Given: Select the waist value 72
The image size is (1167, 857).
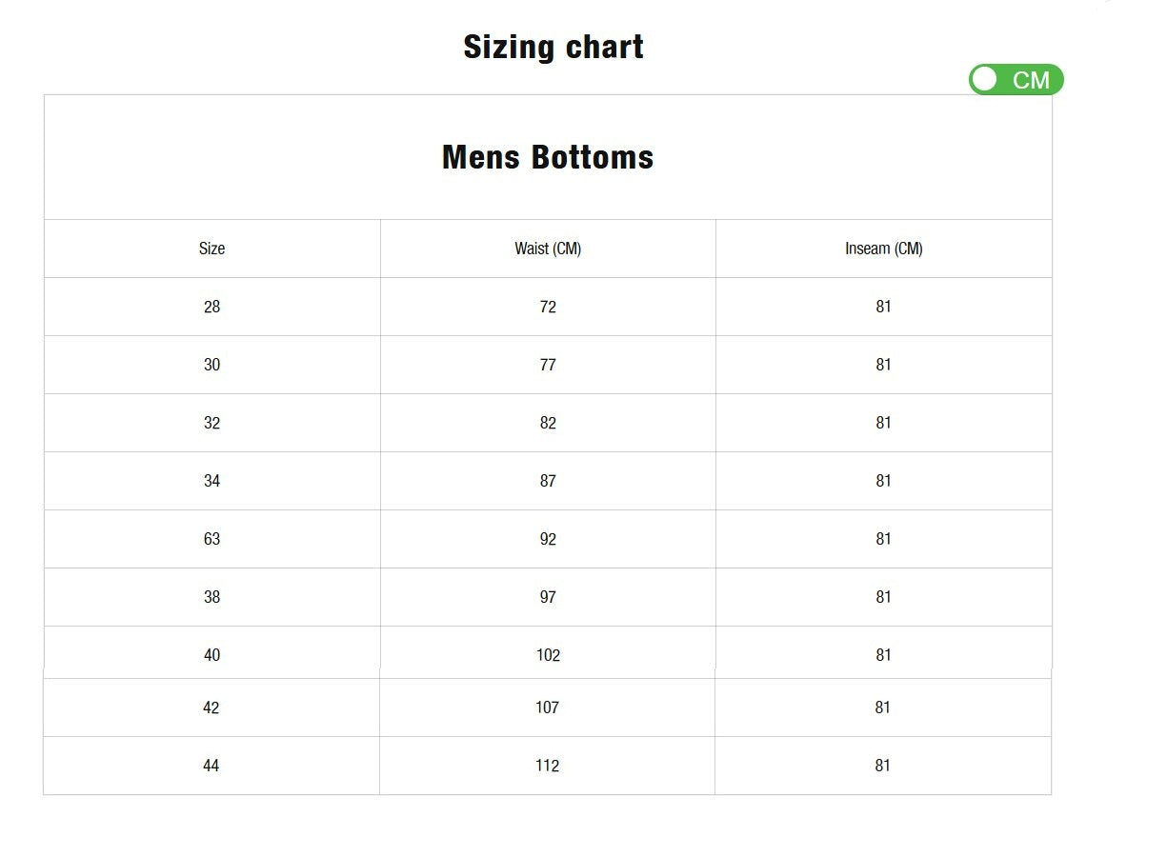Looking at the screenshot, I should (548, 307).
